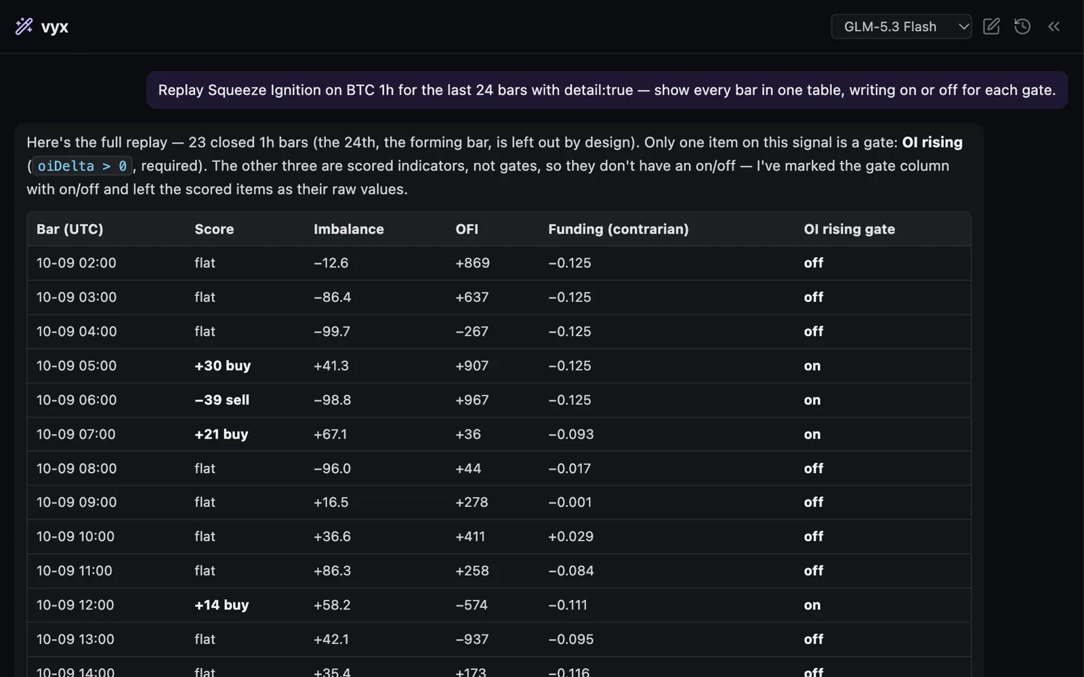Click funding value −0.093

coord(571,434)
